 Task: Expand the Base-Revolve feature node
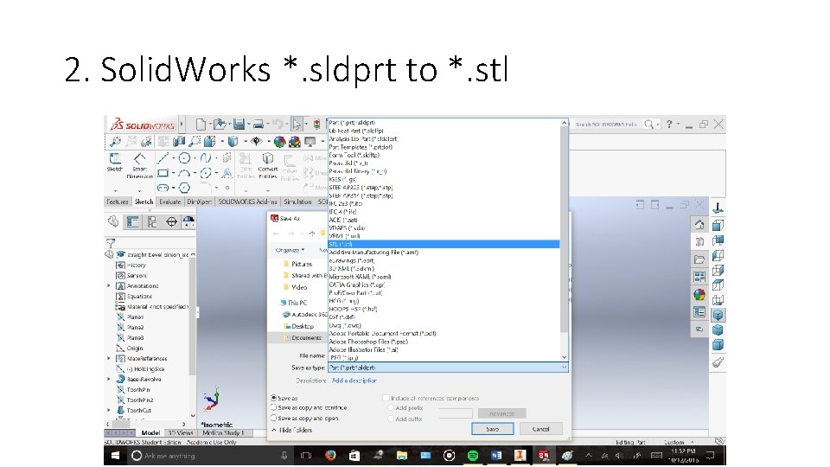(x=109, y=379)
